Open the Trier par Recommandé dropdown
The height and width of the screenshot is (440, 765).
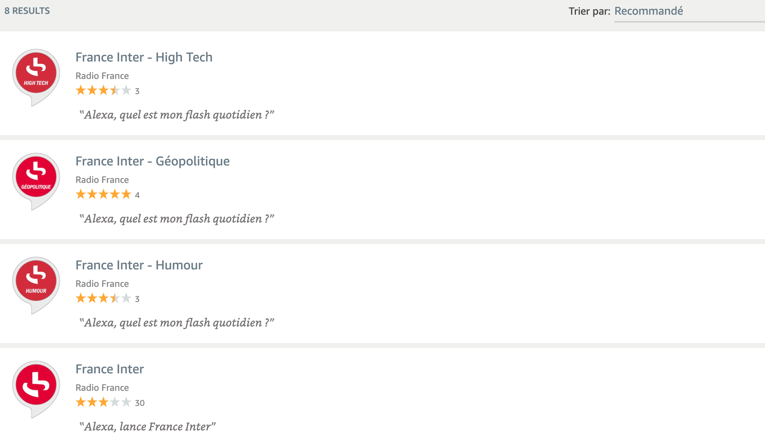tap(689, 12)
